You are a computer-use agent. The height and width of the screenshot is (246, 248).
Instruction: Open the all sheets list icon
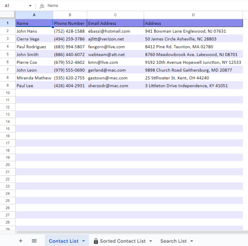pos(34,241)
